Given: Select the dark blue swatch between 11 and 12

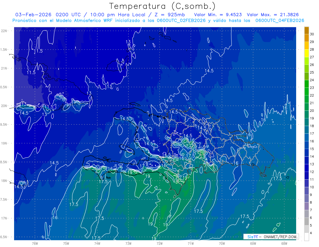Looking at the screenshot, I should coord(307,176).
